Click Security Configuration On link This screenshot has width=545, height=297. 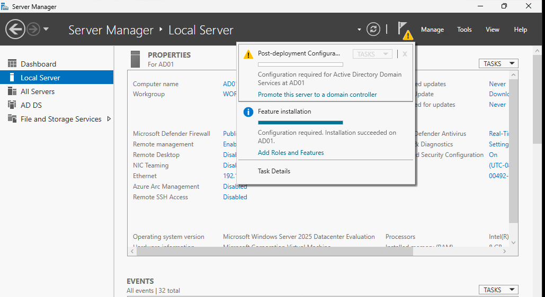493,155
